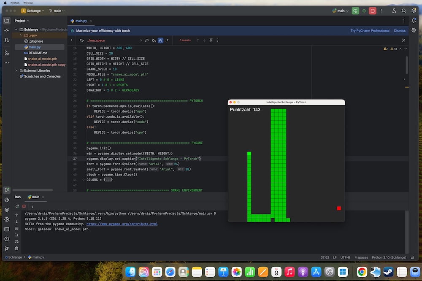Click the _free_space search input field

pyautogui.click(x=113, y=41)
